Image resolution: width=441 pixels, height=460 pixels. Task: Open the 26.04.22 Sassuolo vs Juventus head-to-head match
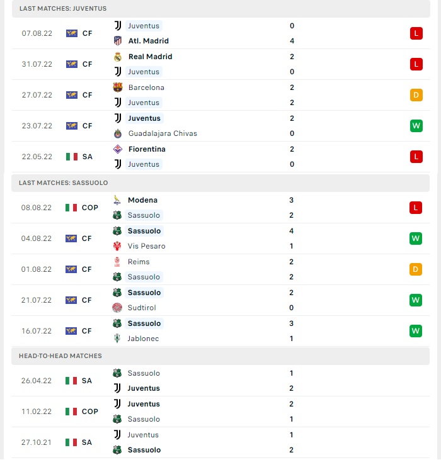click(x=220, y=381)
